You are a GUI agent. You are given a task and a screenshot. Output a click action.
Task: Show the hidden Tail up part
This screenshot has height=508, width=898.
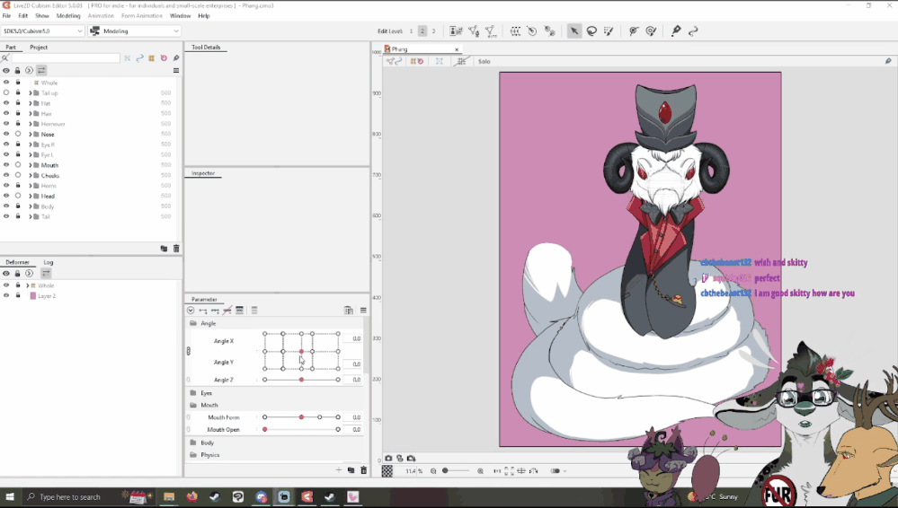(6, 92)
